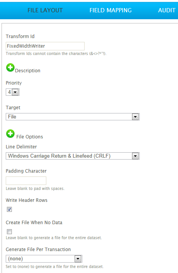Click the File Options label text
The image size is (178, 273).
coord(29,136)
